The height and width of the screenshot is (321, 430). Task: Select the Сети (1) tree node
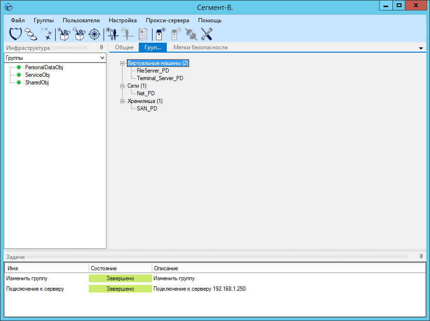point(137,86)
